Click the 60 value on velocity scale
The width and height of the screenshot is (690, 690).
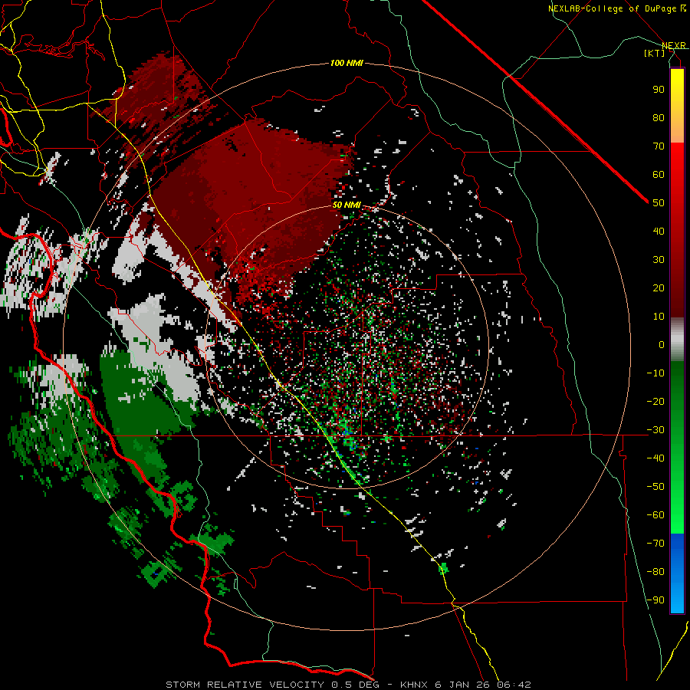pos(659,175)
